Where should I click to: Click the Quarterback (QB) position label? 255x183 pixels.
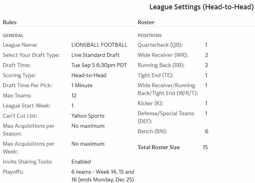[160, 45]
